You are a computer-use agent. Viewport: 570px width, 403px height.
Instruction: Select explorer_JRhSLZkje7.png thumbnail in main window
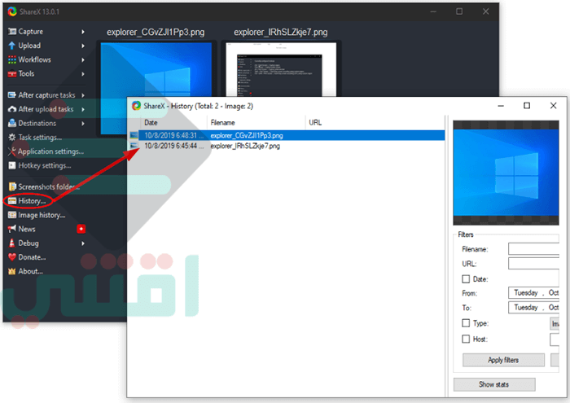coord(281,69)
